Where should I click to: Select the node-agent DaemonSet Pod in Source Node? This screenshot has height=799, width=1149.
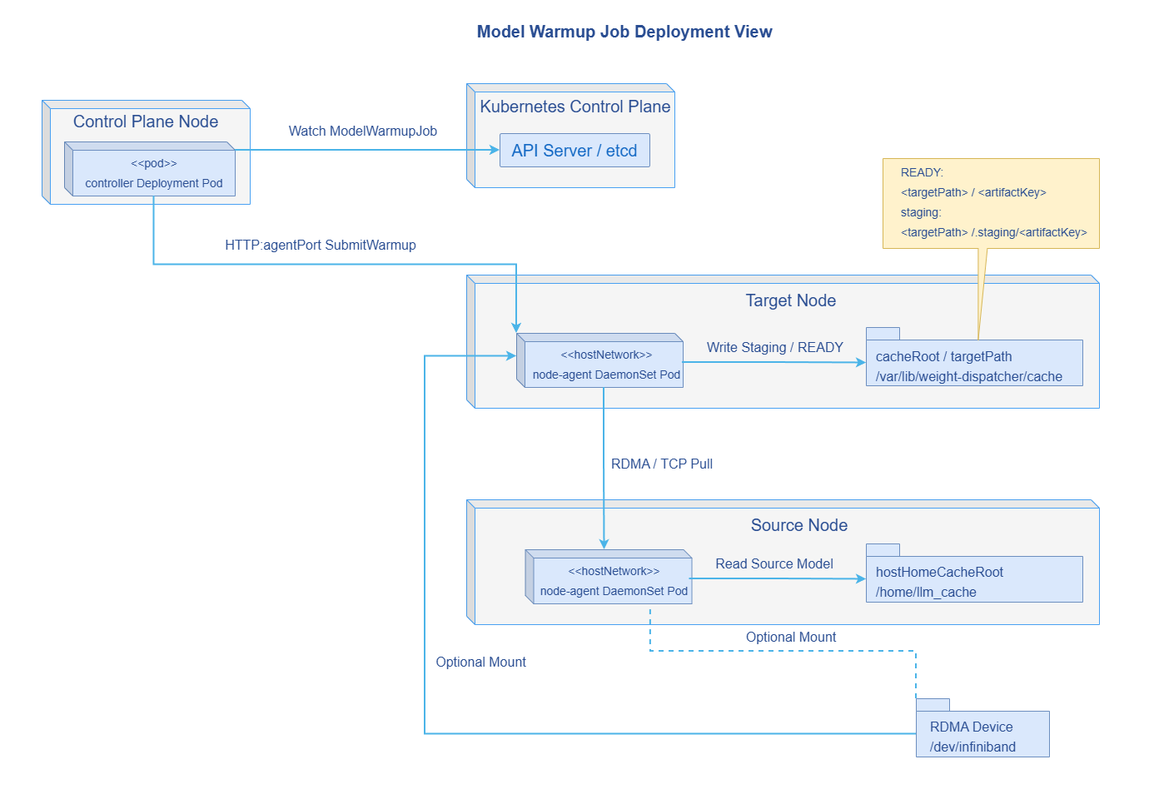point(608,577)
